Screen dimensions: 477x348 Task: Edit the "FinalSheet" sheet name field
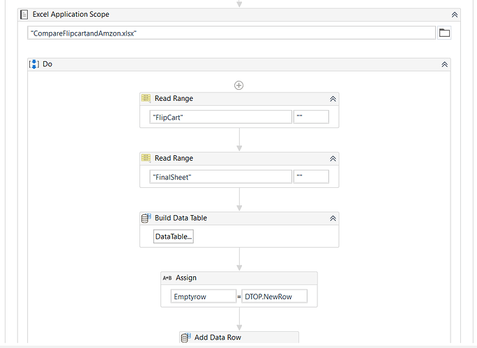[x=220, y=177]
